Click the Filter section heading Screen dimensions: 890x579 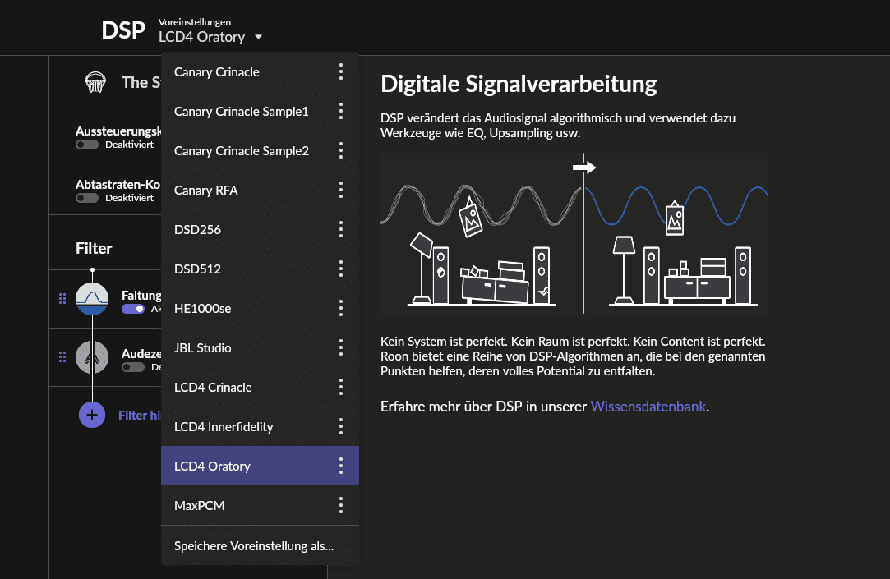tap(94, 248)
